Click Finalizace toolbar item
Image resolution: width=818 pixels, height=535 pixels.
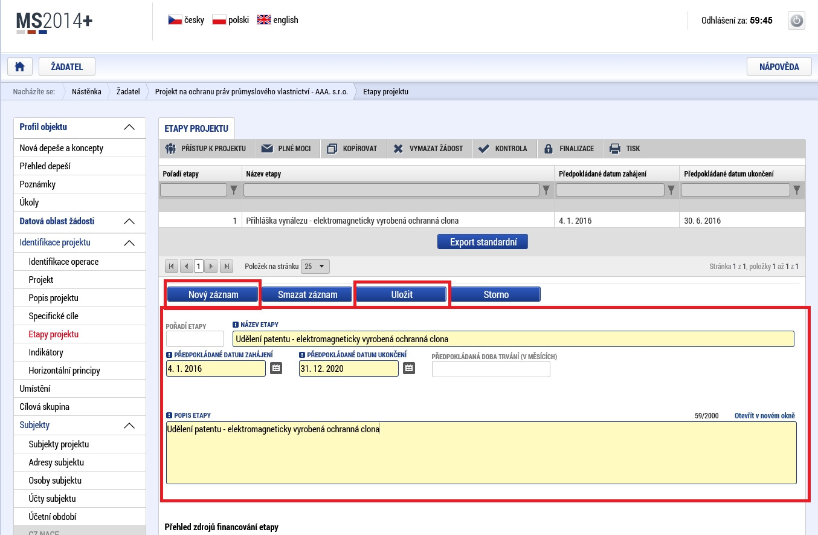[570, 148]
